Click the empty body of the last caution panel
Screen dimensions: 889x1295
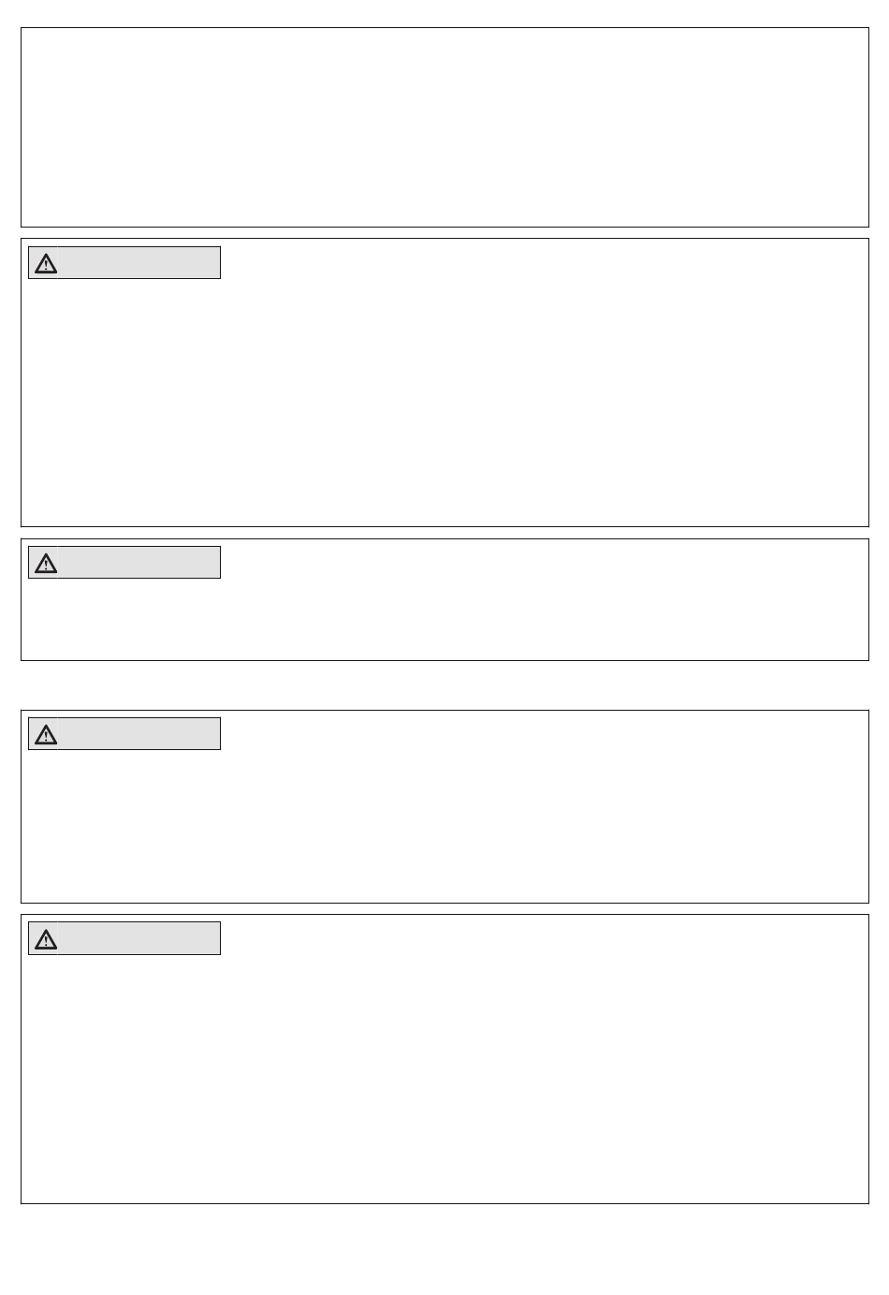(x=444, y=1079)
